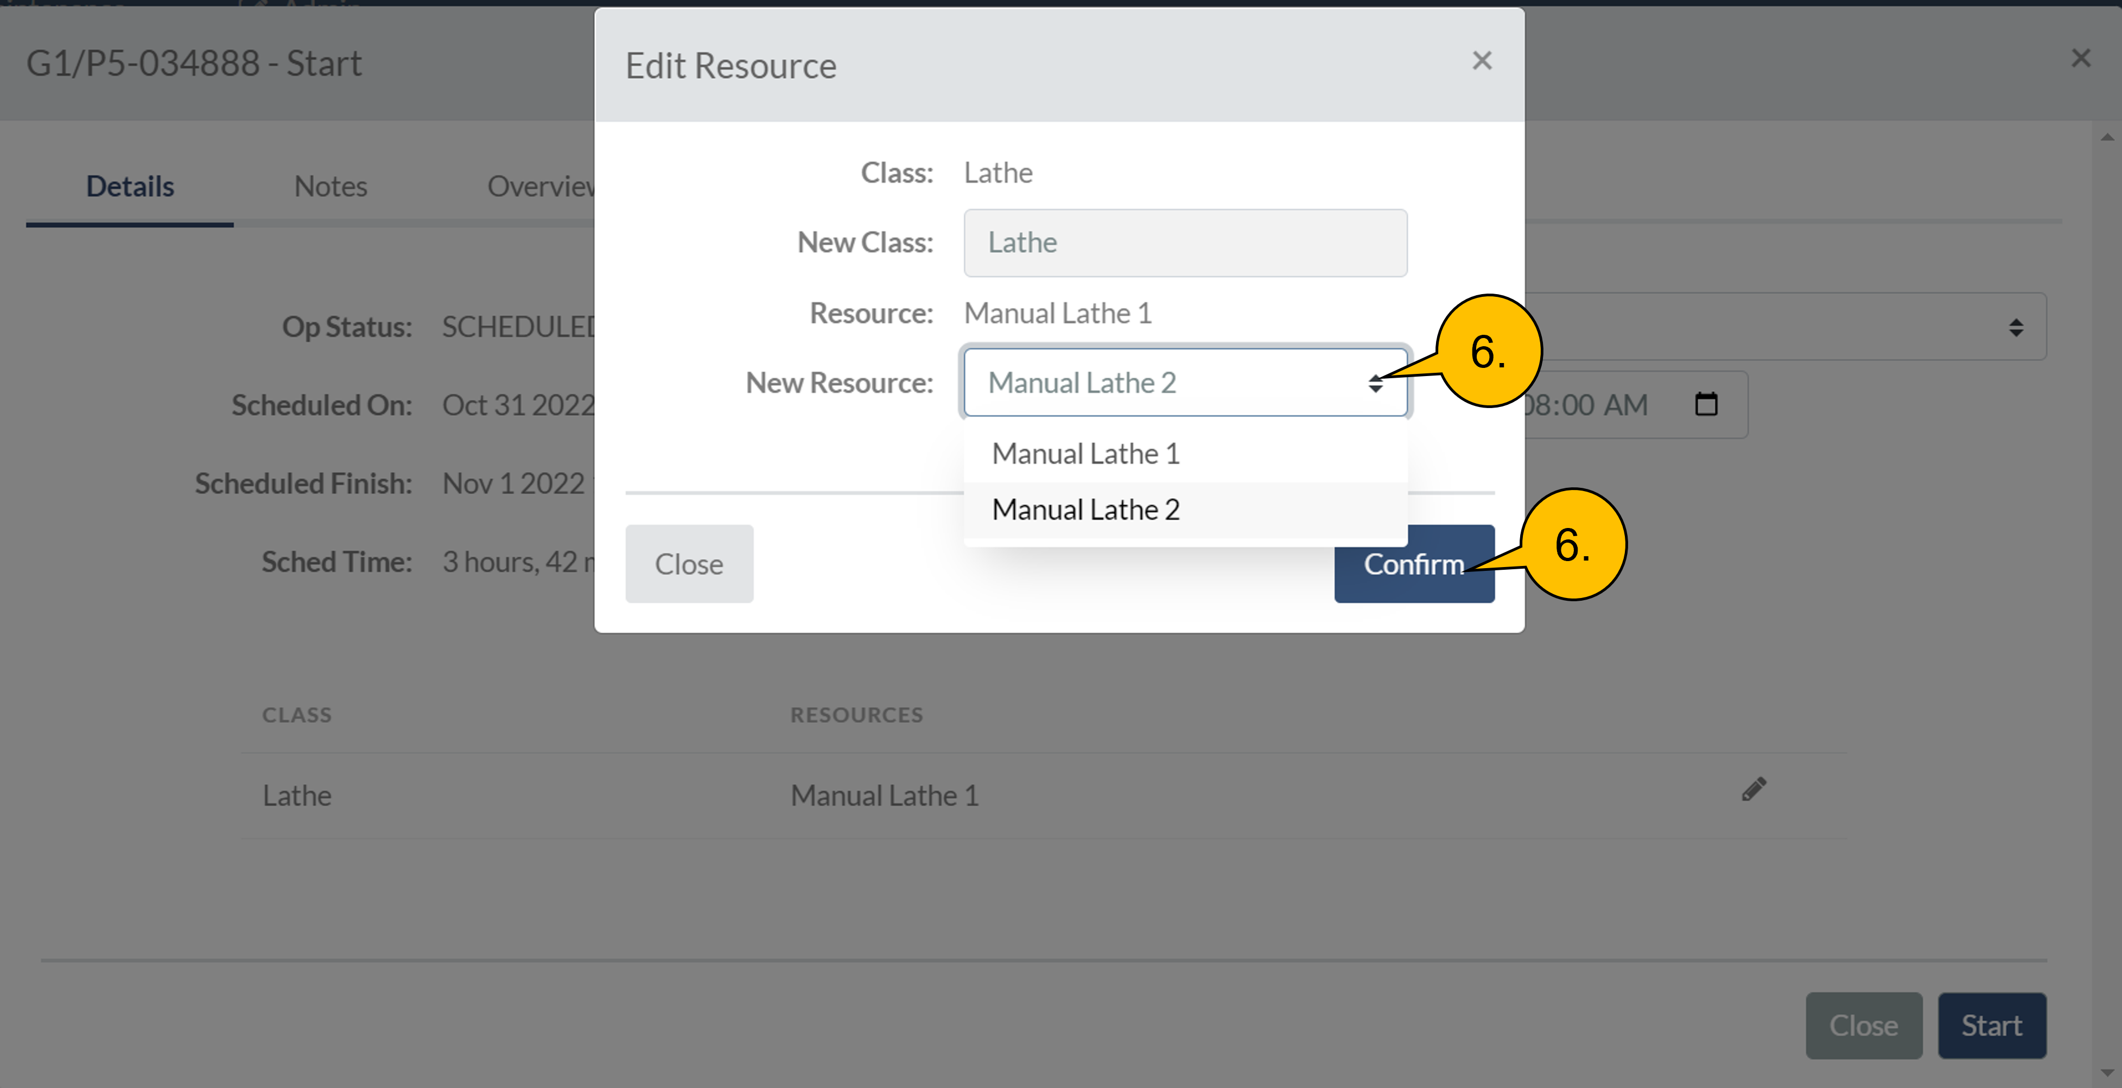Close the G1/P5-034888 Start window X
The height and width of the screenshot is (1088, 2122).
tap(2081, 59)
